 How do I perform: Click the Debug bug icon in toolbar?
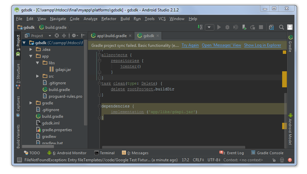tap(227, 27)
